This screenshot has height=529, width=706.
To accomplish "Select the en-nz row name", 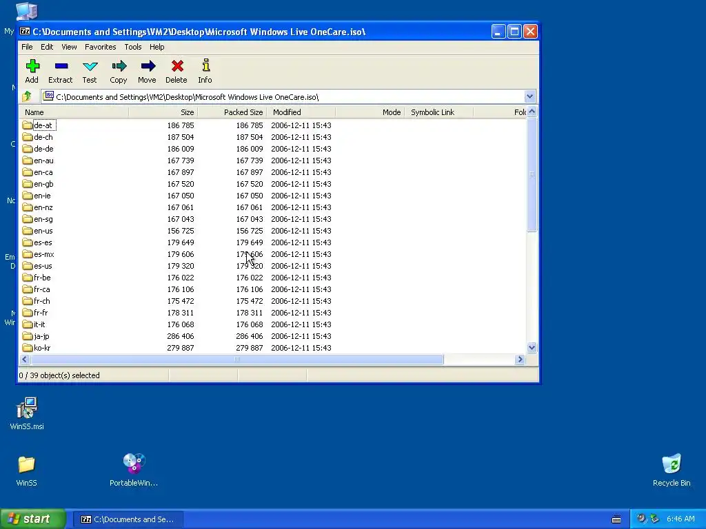I will tap(43, 207).
